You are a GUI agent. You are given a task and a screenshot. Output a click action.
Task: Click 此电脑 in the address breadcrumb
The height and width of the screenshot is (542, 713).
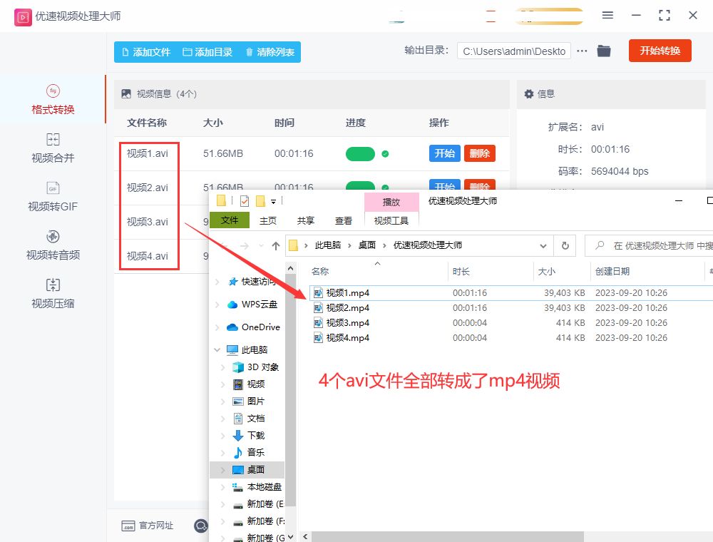click(327, 245)
